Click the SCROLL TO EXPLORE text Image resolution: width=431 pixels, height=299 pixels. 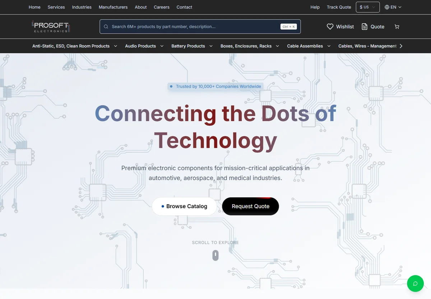point(215,243)
